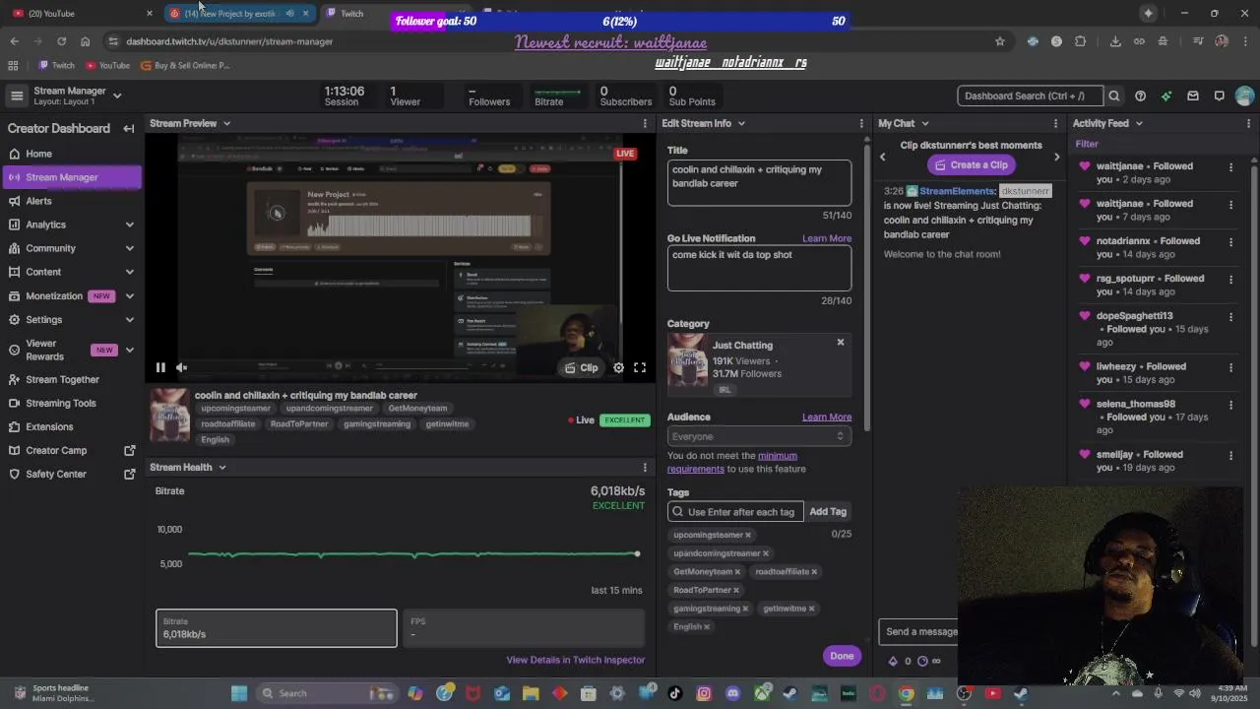Click the dashboard search magnifier icon

[1114, 96]
